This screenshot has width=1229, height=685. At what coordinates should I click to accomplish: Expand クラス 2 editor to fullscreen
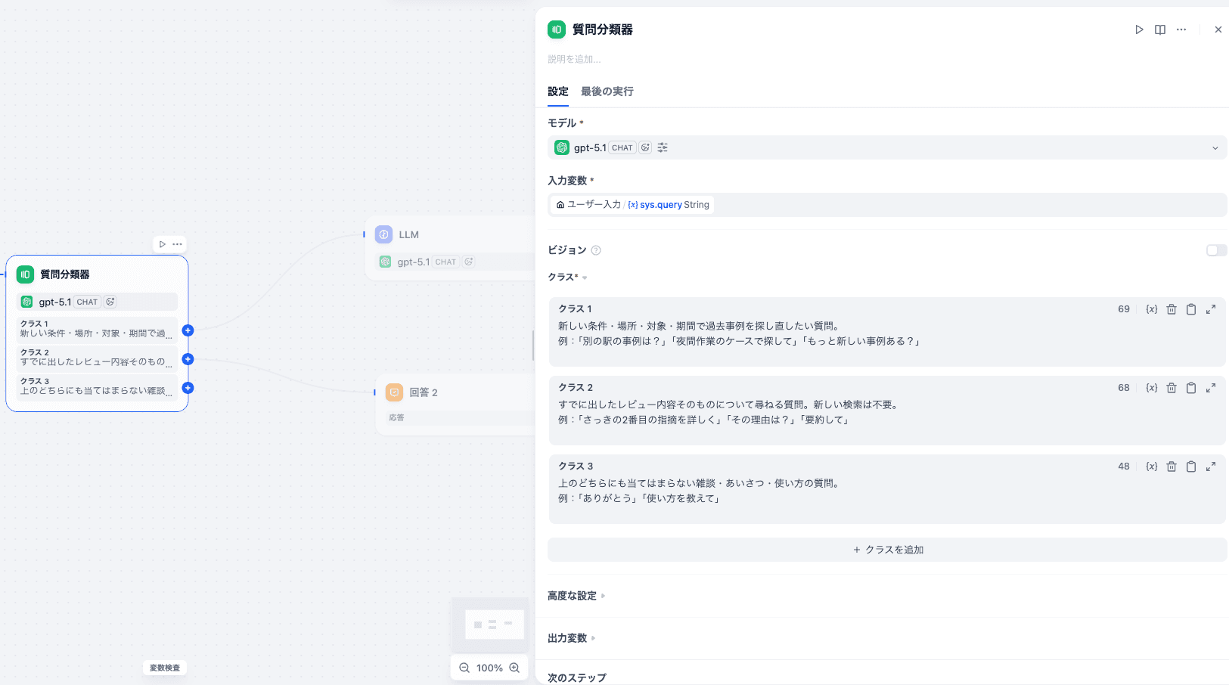tap(1211, 388)
